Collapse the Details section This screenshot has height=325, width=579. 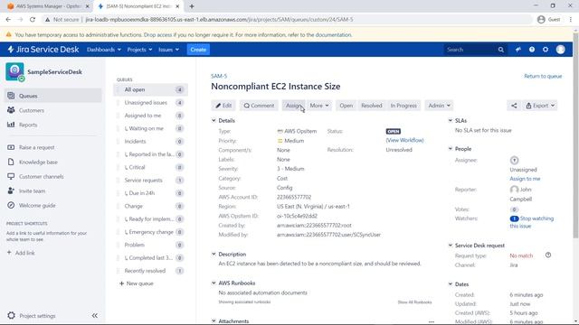214,120
